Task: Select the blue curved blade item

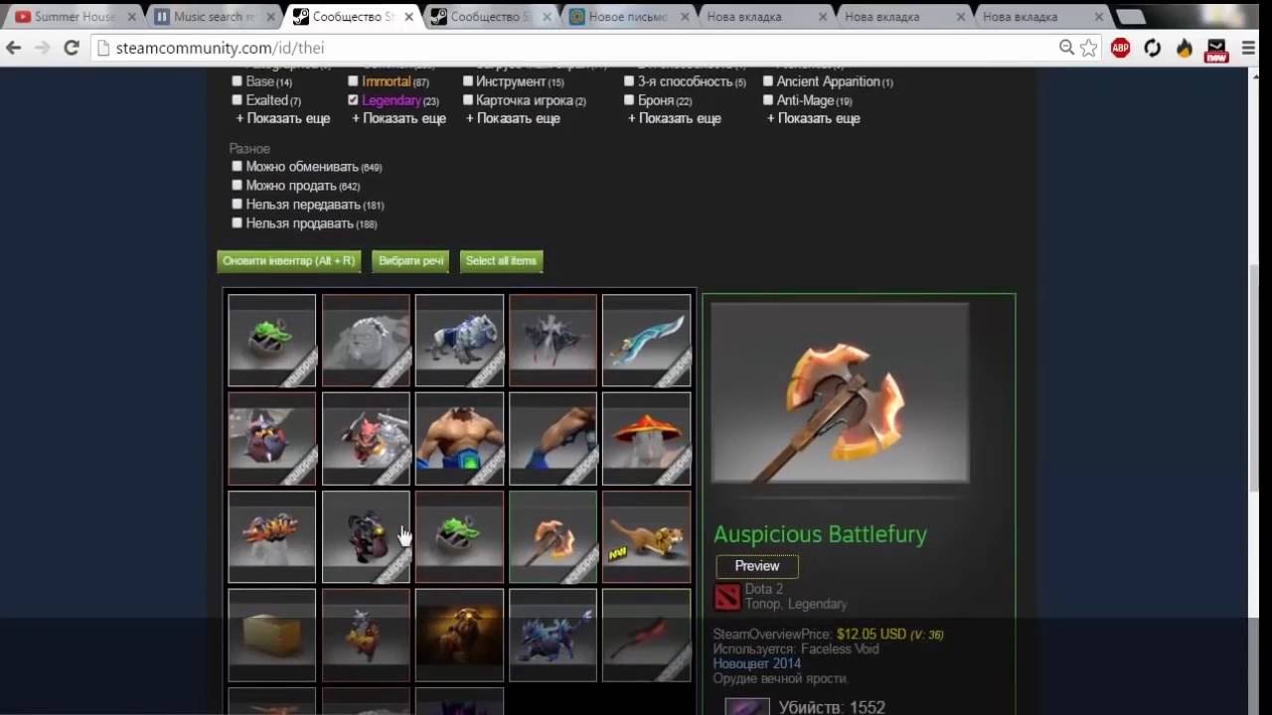Action: click(647, 340)
